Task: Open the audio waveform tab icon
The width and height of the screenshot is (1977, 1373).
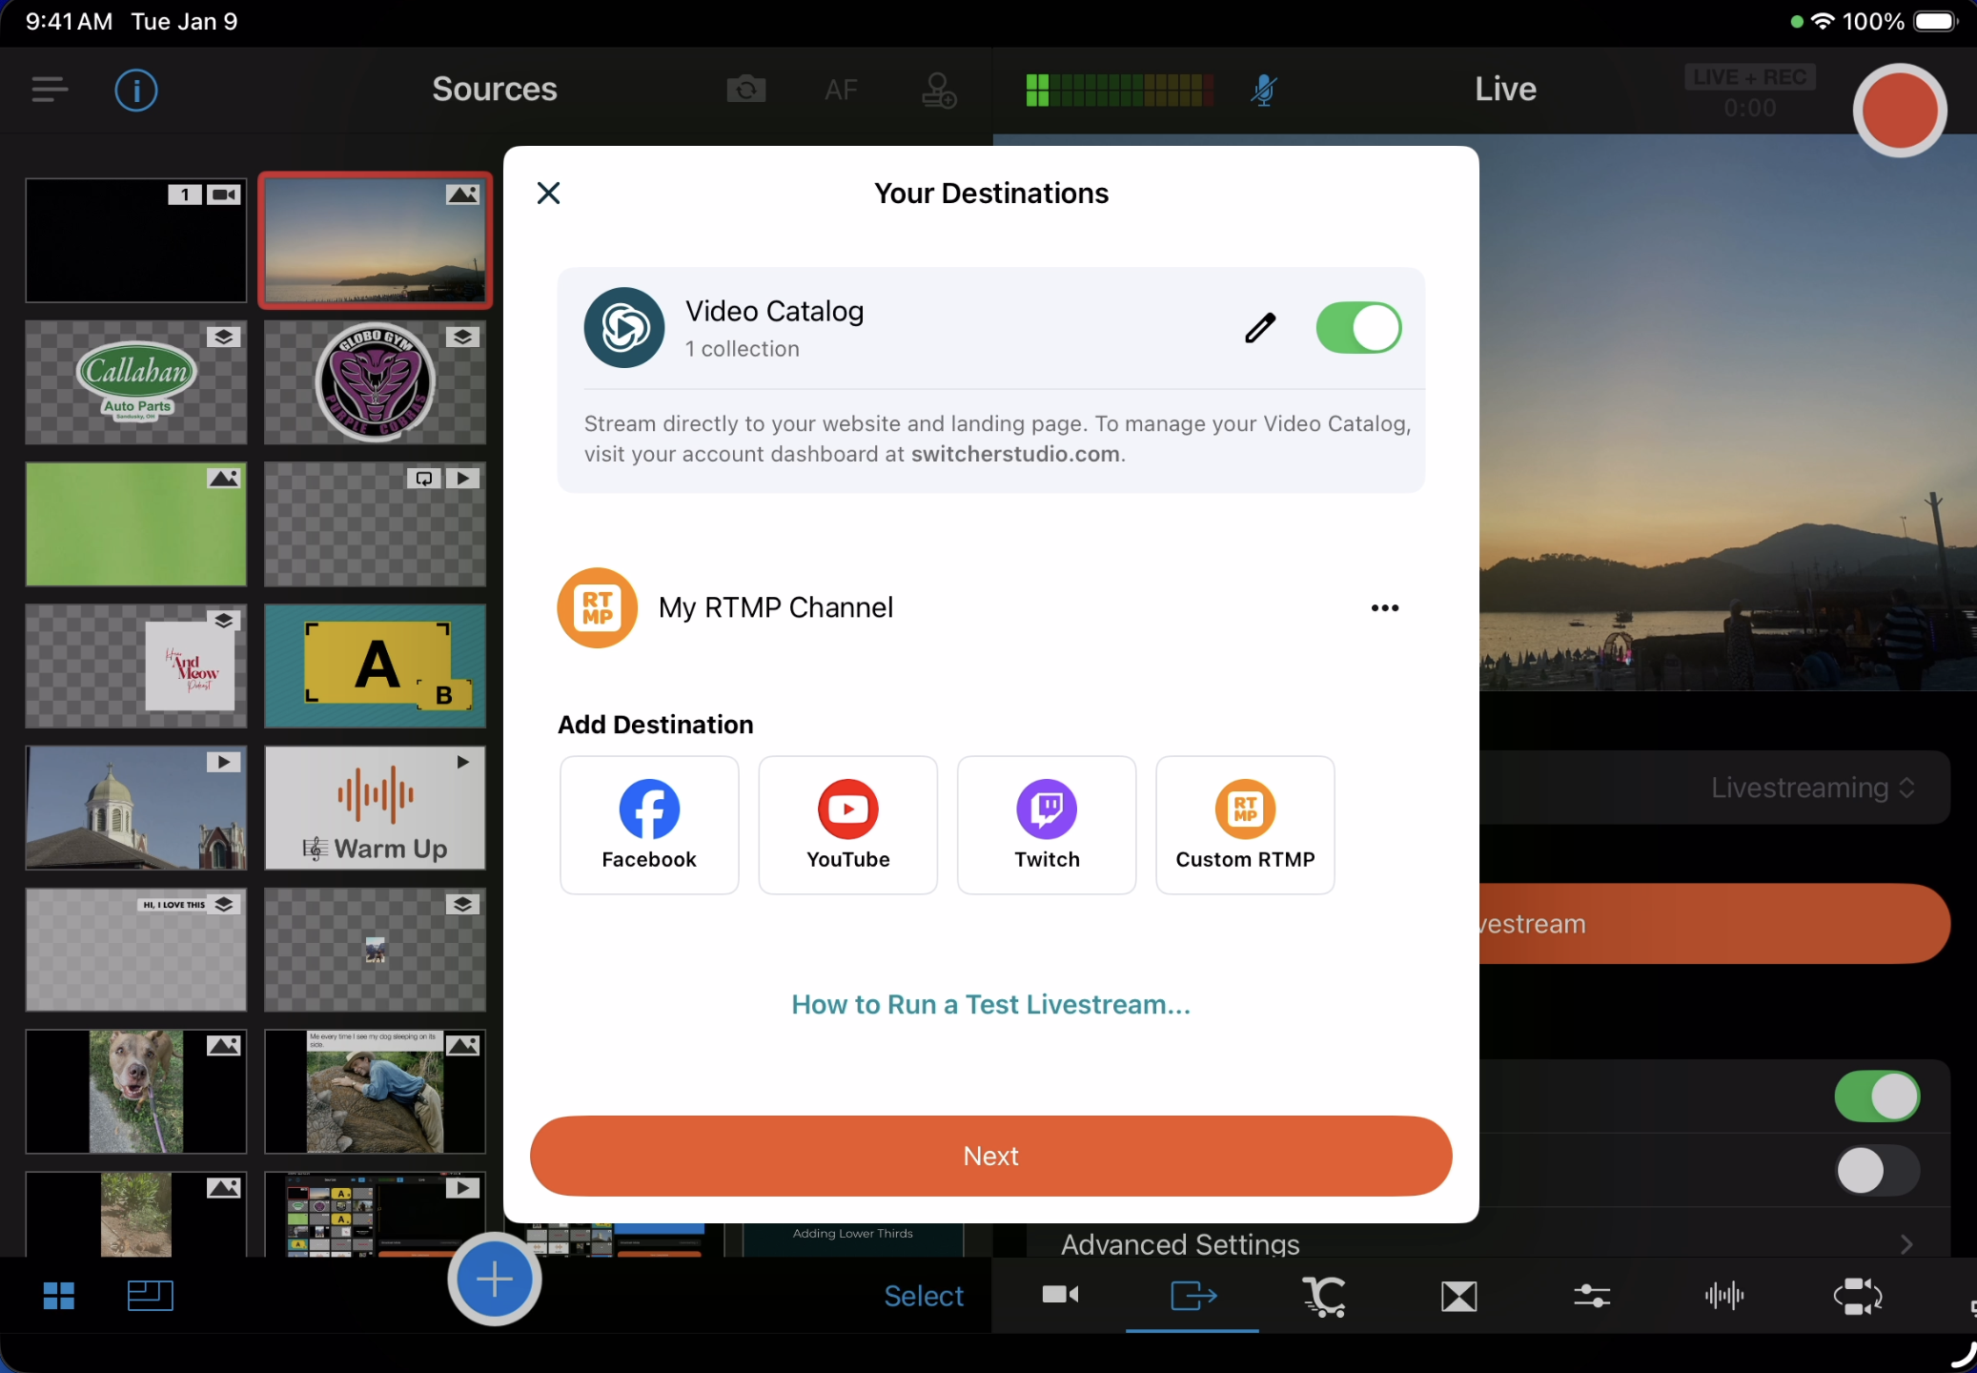Action: pyautogui.click(x=1723, y=1296)
